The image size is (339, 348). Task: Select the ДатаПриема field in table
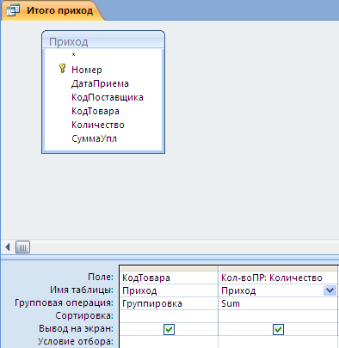click(100, 83)
